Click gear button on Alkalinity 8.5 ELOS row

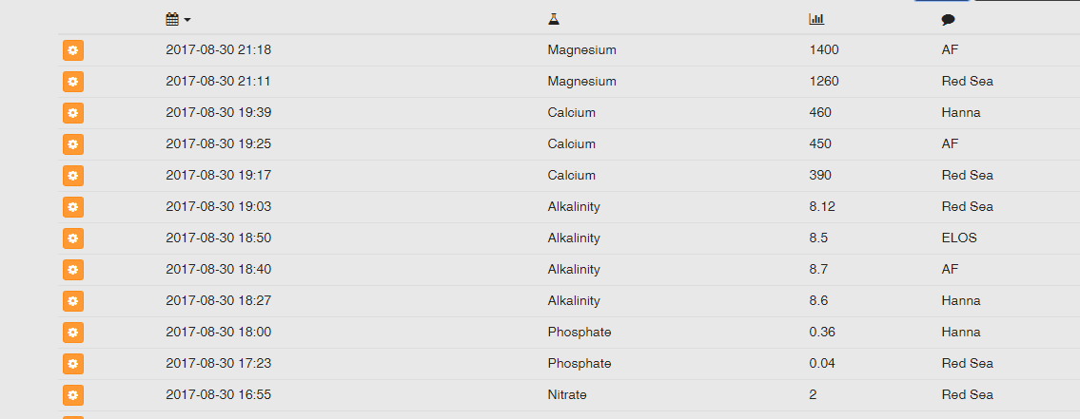pos(73,238)
